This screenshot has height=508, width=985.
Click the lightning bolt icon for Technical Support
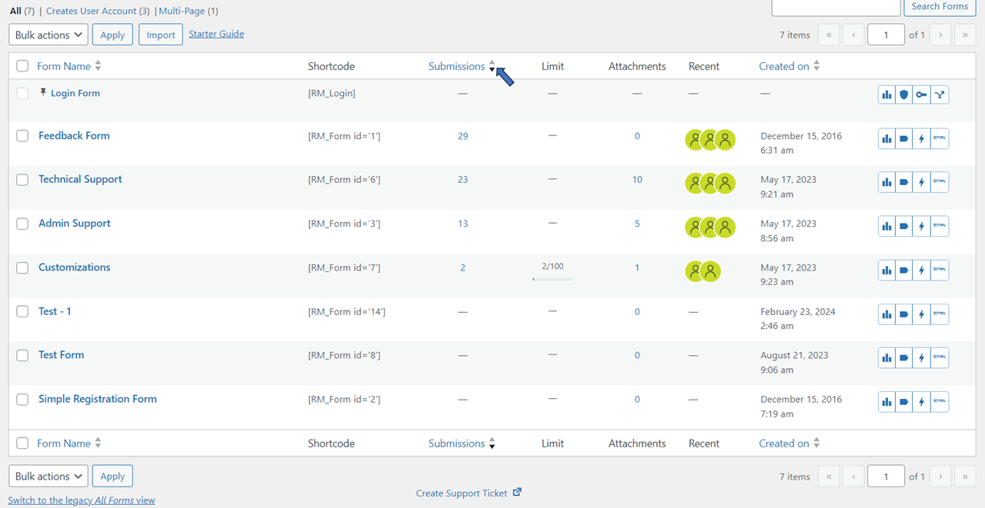[922, 182]
